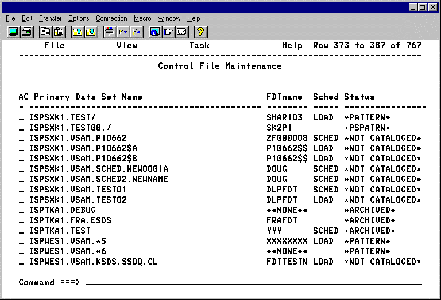This screenshot has width=441, height=300.
Task: Click the AC field for ISPSXK1.TEST/
Action: [21, 117]
